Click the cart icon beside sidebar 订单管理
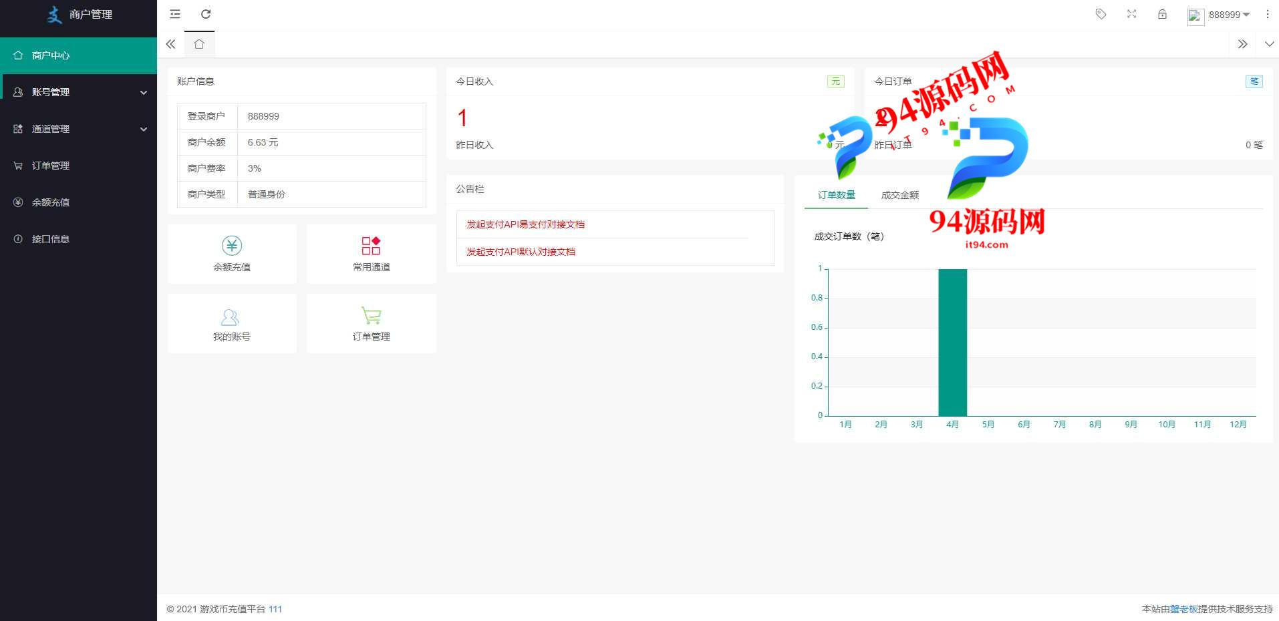Viewport: 1279px width, 621px height. [x=18, y=166]
